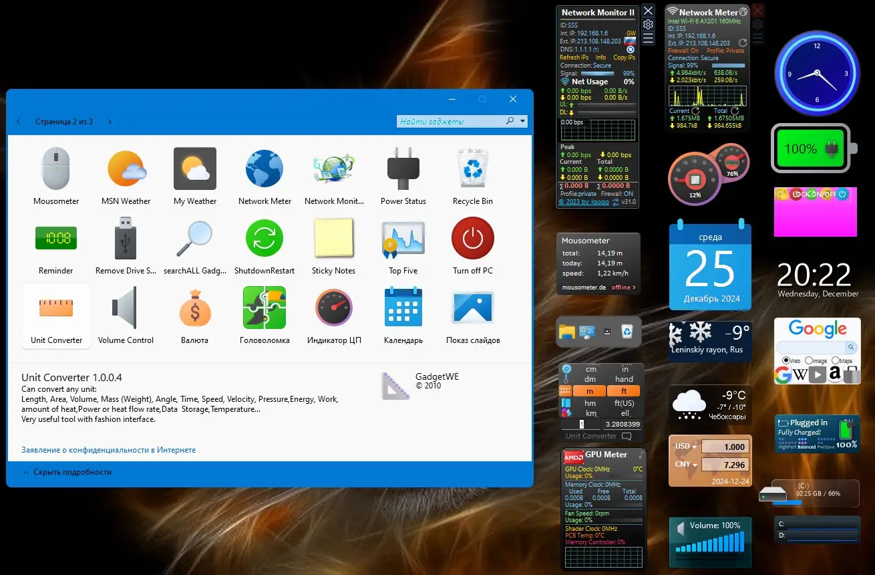Open the search options dropdown arrow

522,121
